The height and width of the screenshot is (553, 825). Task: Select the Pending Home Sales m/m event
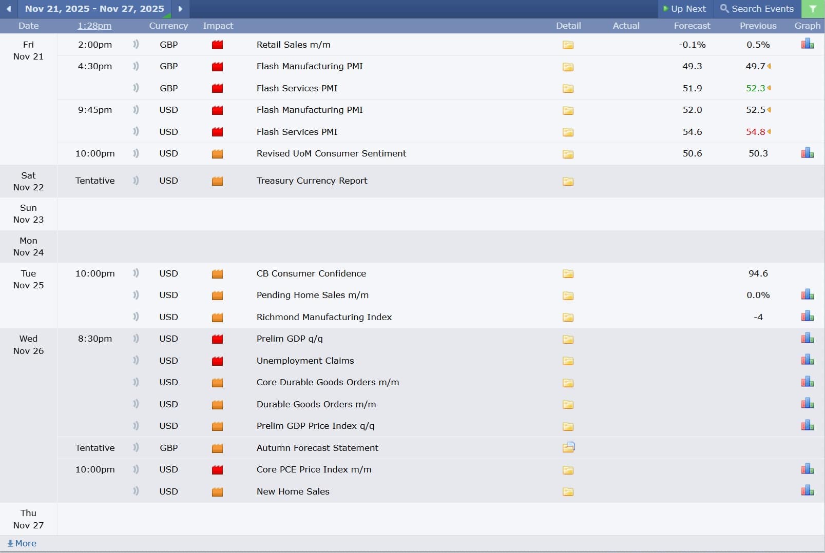pos(312,295)
